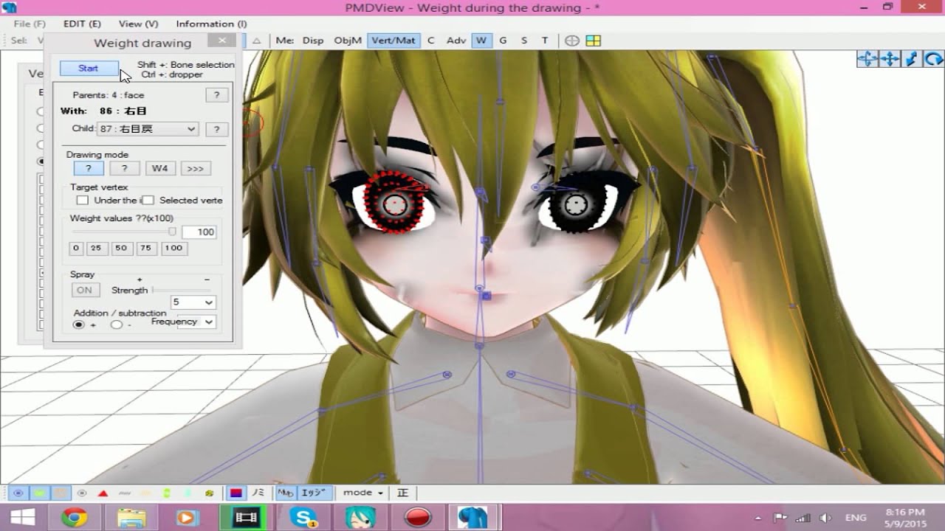Set weight value preset to 75
The image size is (945, 531).
coord(146,249)
